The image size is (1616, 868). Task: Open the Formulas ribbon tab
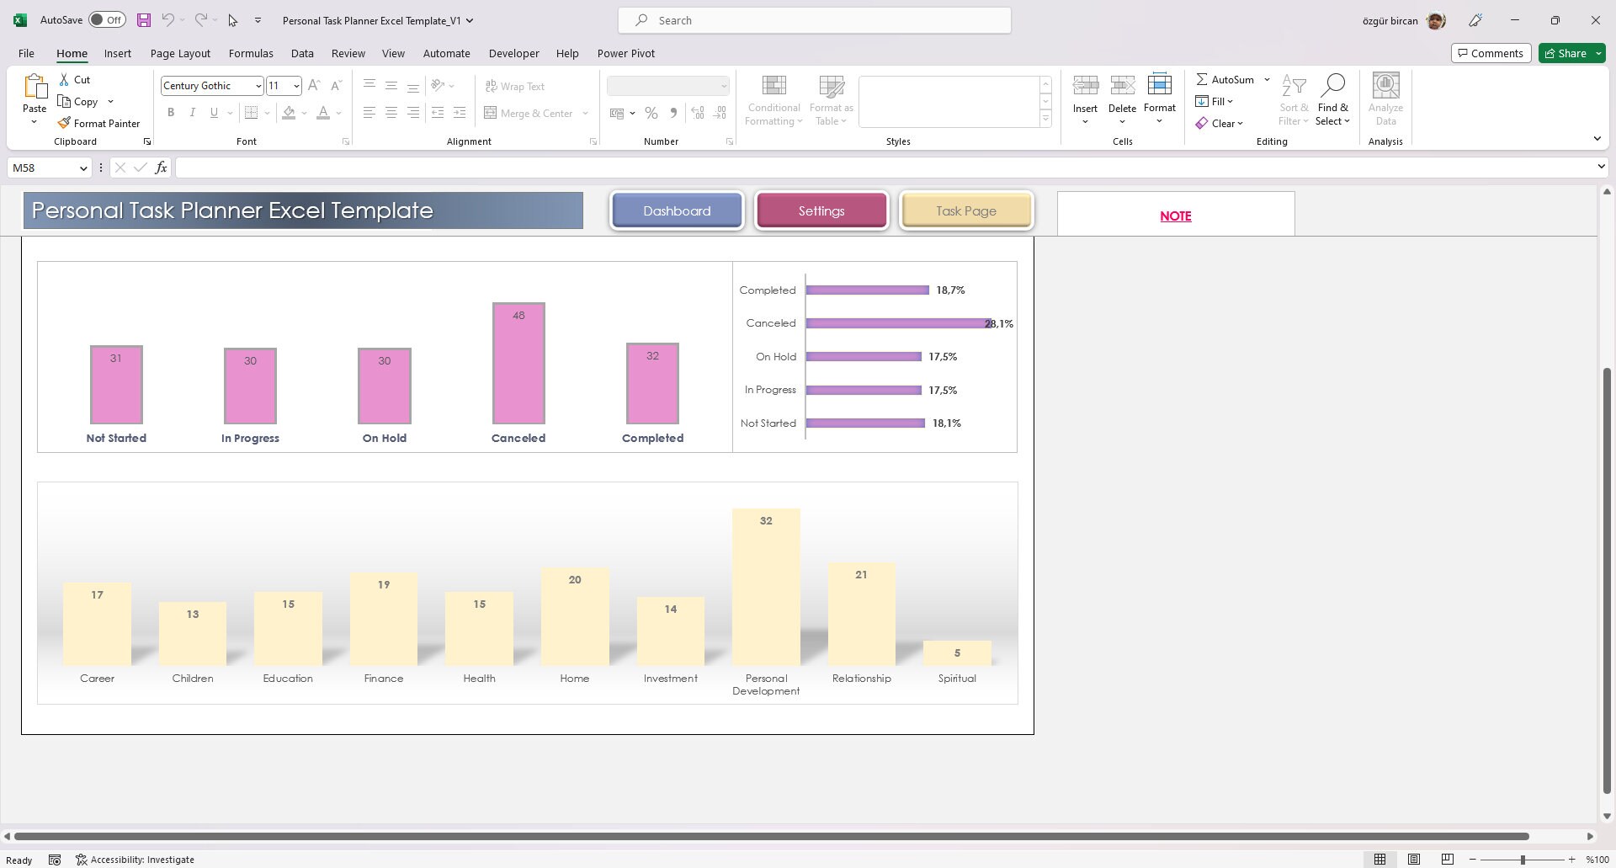point(251,53)
